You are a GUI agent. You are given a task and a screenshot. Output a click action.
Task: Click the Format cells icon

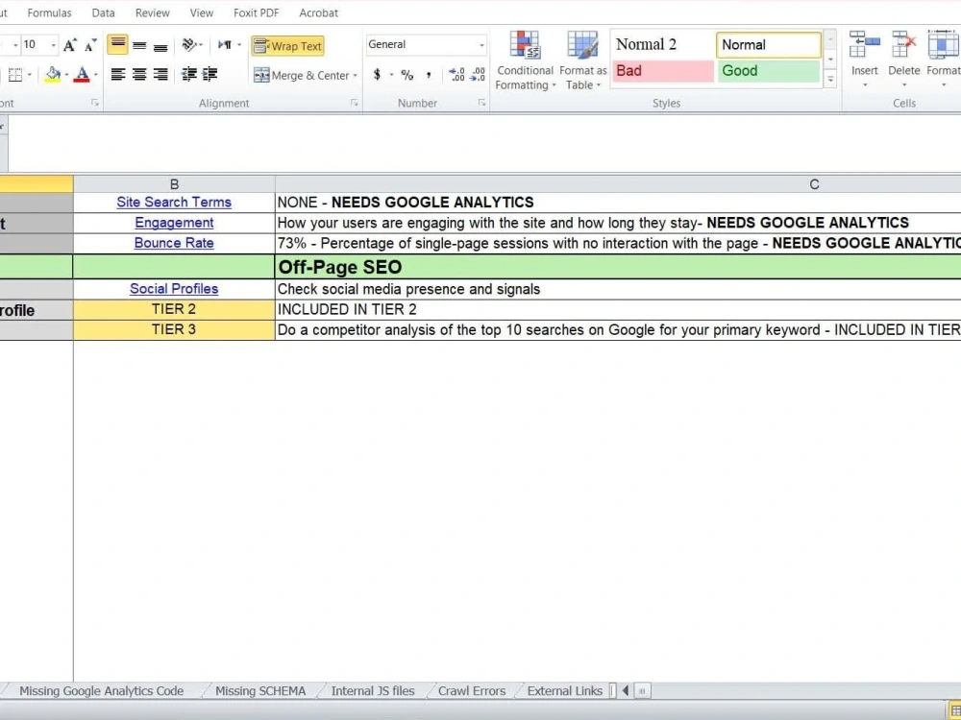944,45
